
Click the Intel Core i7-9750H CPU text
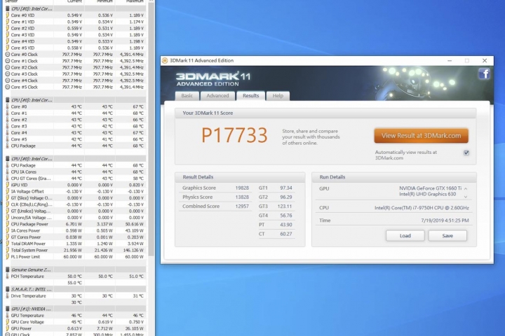422,208
